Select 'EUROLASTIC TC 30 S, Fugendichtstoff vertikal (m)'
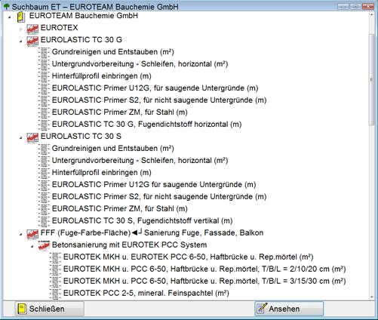This screenshot has height=320, width=378. 142,221
